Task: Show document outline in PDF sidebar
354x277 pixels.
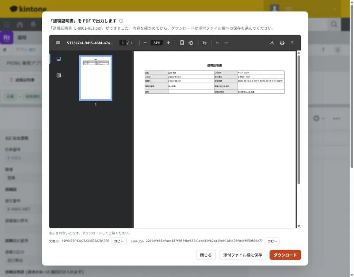Action: [x=58, y=75]
